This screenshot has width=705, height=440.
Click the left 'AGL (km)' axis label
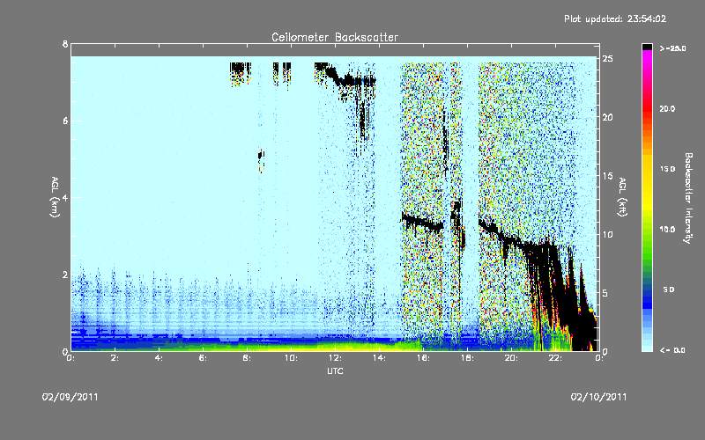click(x=55, y=197)
